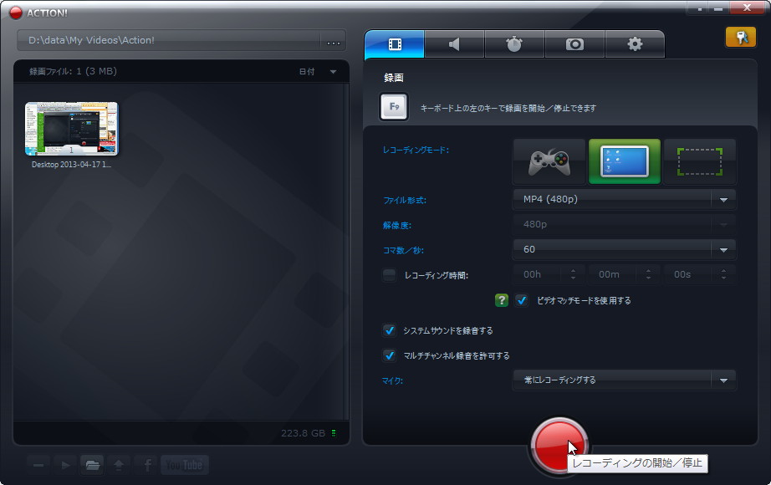Select the desktop screen recording mode
The width and height of the screenshot is (771, 485).
click(x=625, y=162)
